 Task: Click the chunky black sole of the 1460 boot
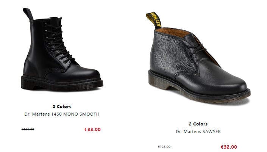(62, 84)
